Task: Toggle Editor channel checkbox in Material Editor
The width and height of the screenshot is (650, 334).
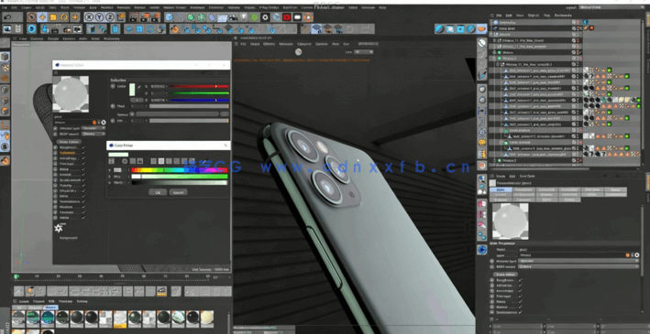Action: point(83,217)
